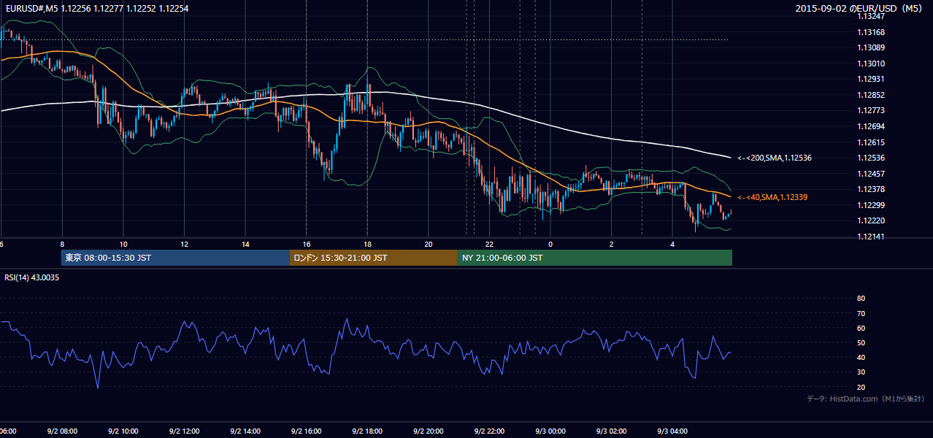Click price axis value 1.13089
933x438 pixels.
871,47
